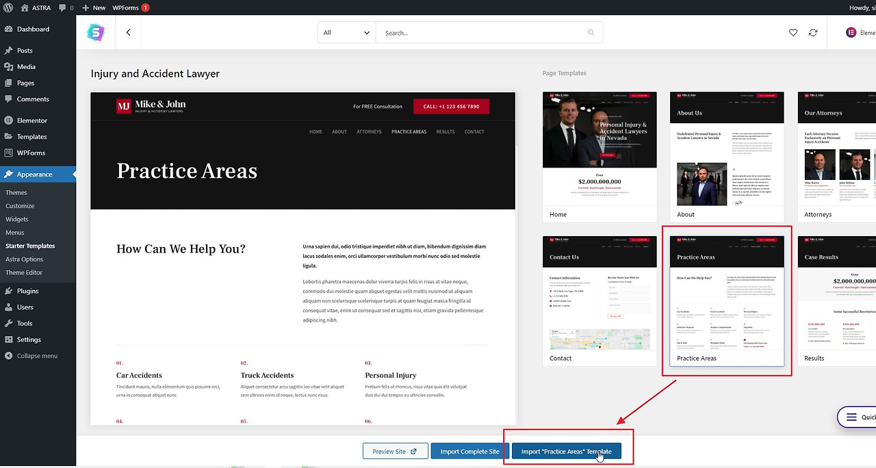Viewport: 876px width, 468px height.
Task: Open Tools in the sidebar
Action: coord(38,323)
